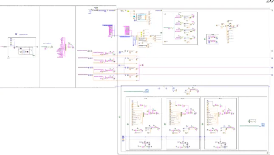Select the dark red node after the merged pink wires
The width and height of the screenshot is (274, 155).
pos(143,65)
